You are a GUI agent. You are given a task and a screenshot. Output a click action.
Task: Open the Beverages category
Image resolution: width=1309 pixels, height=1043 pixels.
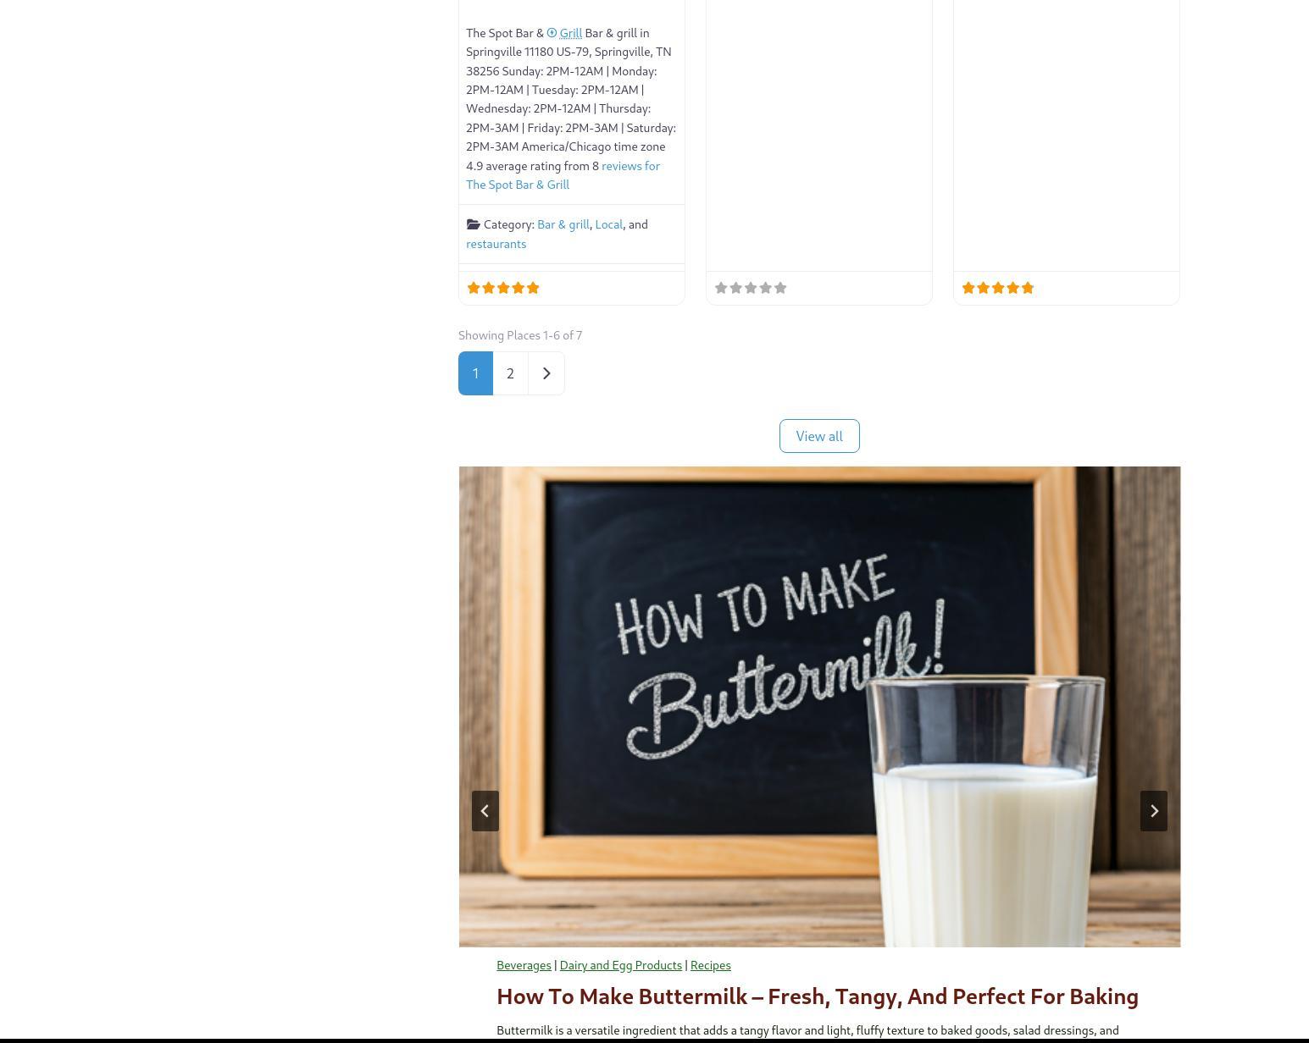pos(524,965)
